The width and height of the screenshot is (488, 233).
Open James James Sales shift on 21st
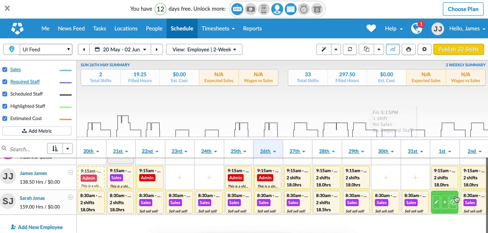(120, 177)
